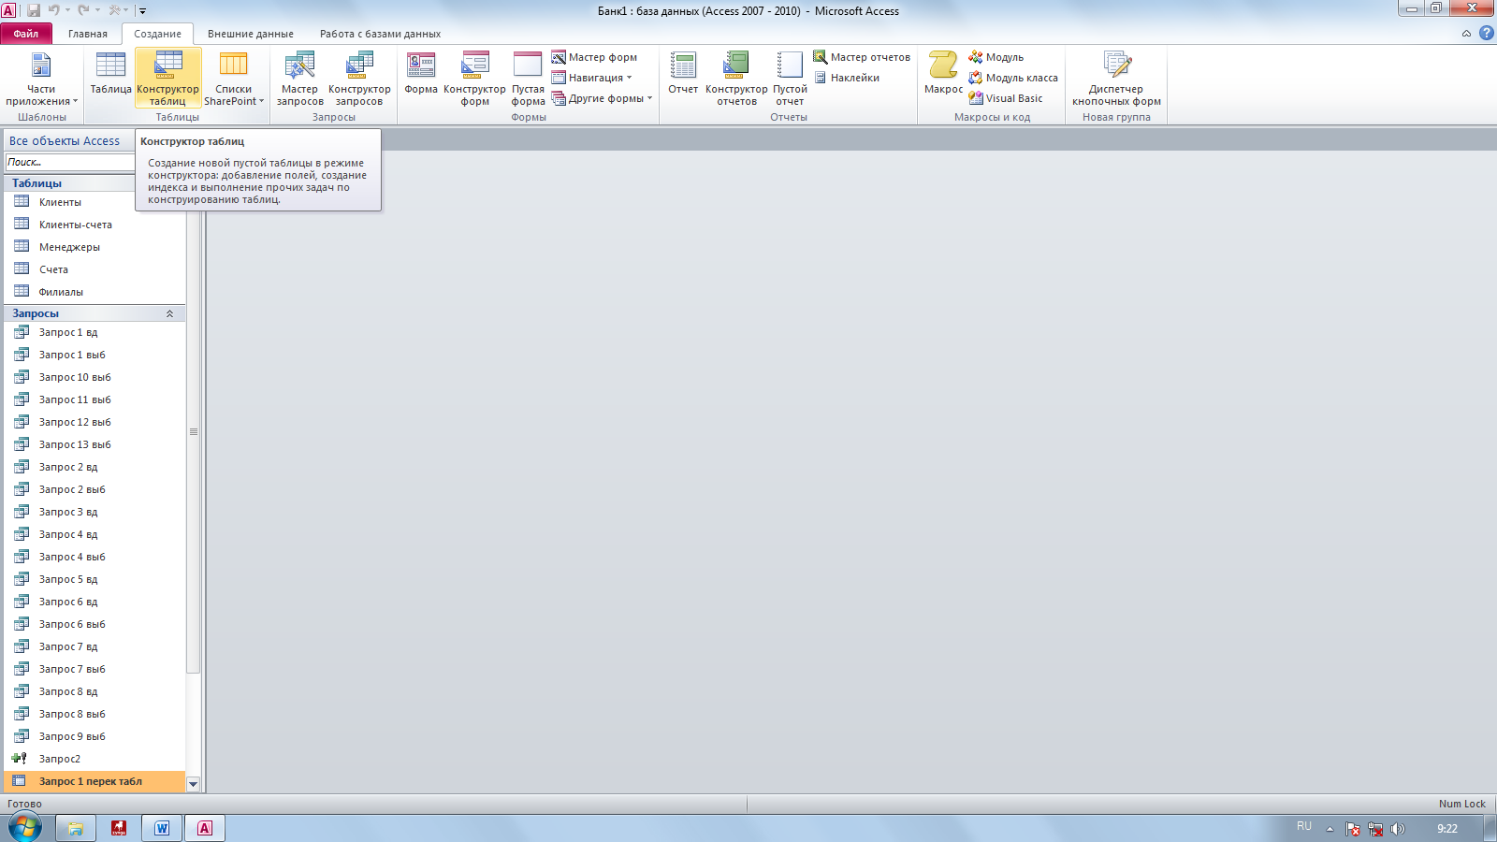Select the Клиенты-счета table
Screen dimensions: 1497x842
point(94,225)
